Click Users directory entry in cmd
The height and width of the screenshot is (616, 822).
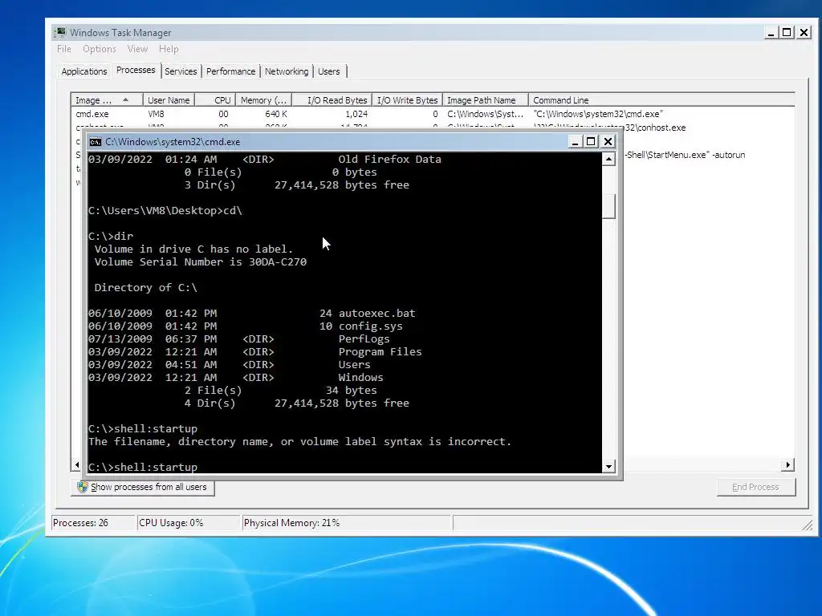click(354, 365)
